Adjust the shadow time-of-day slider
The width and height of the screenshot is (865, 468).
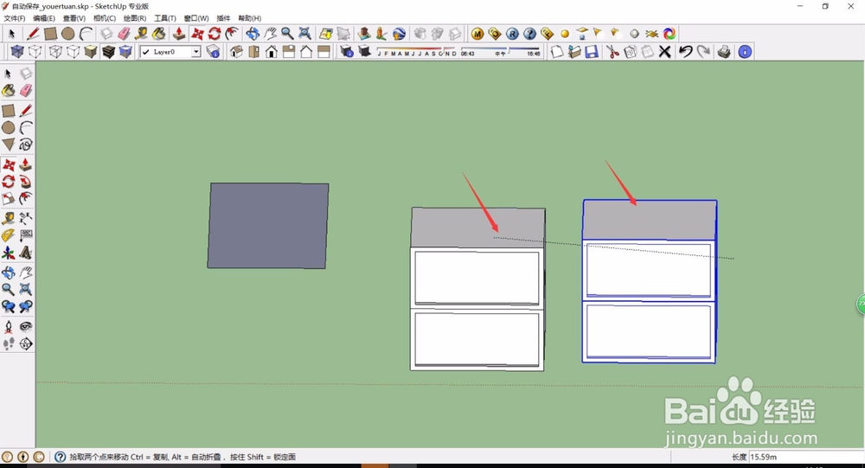tap(500, 52)
